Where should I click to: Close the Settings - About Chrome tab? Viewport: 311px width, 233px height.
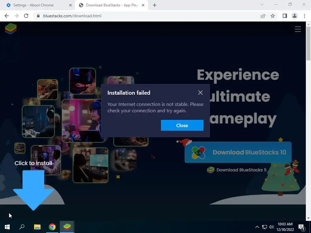(x=70, y=5)
